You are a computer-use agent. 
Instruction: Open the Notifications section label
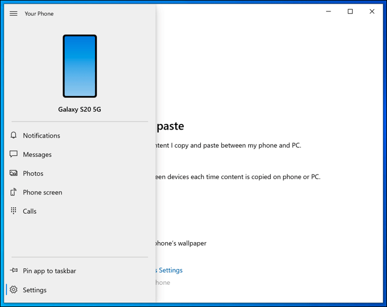[42, 136]
